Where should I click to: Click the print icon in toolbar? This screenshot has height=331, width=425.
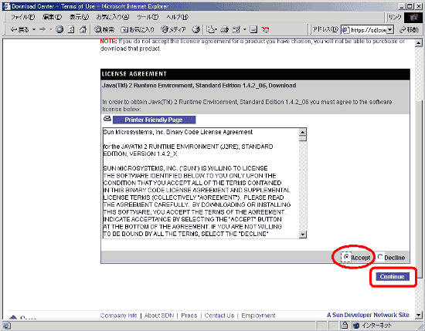[224, 29]
